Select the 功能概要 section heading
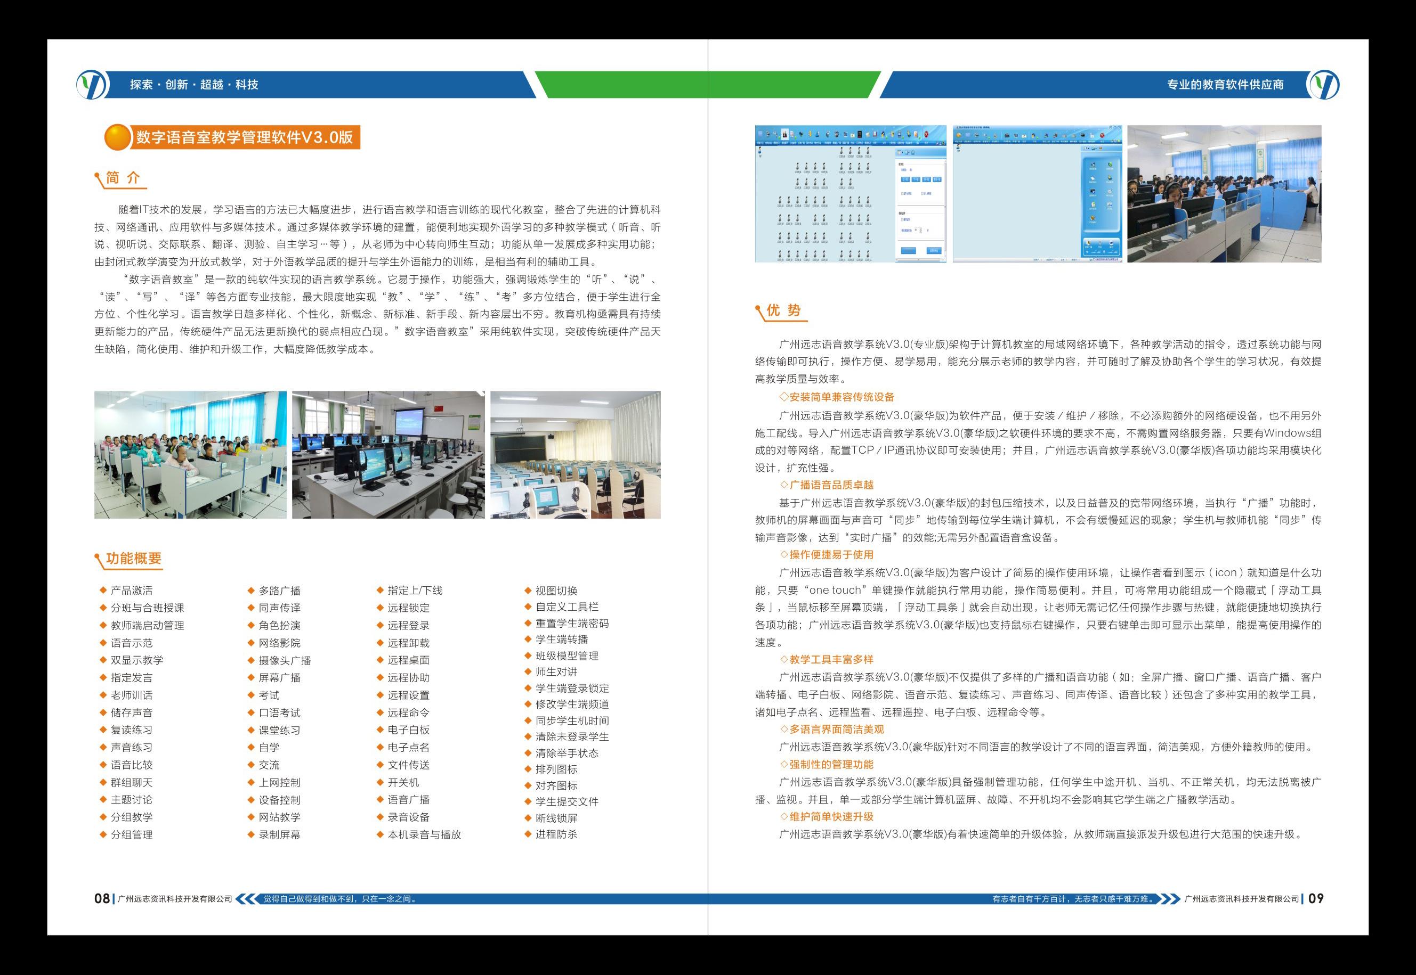The height and width of the screenshot is (975, 1416). 133,559
